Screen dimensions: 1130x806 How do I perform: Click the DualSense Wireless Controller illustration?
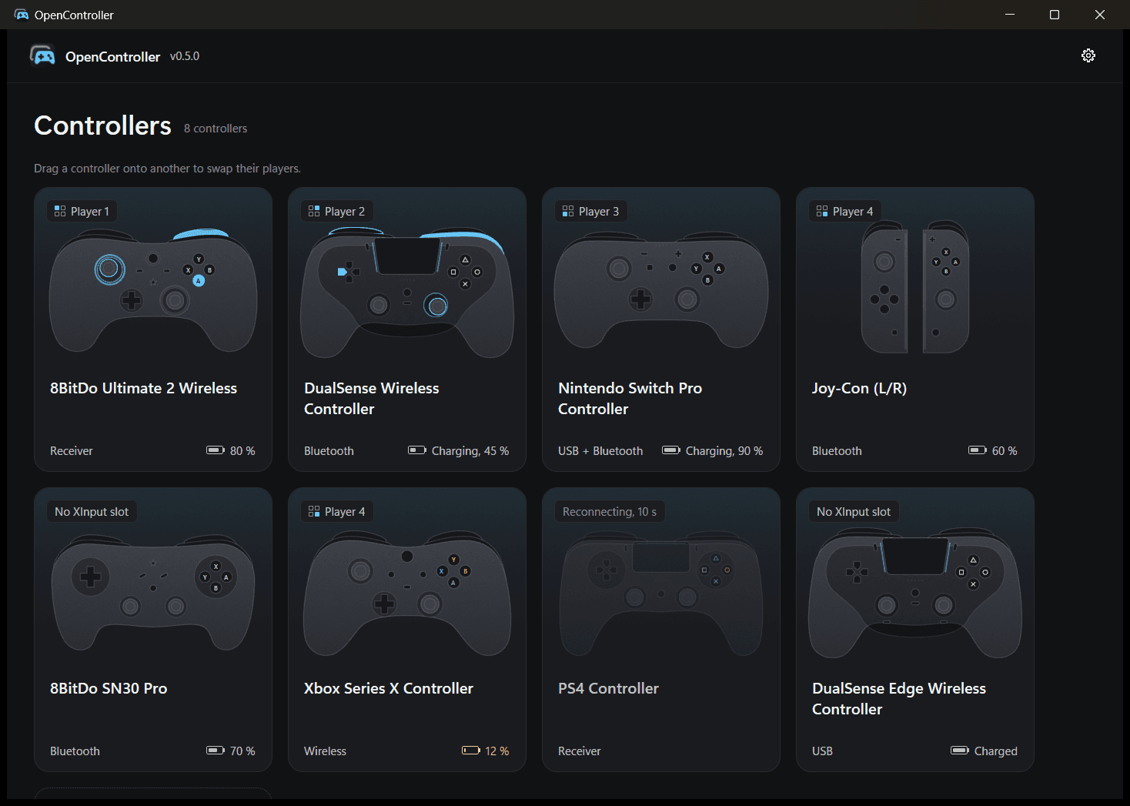(x=407, y=292)
